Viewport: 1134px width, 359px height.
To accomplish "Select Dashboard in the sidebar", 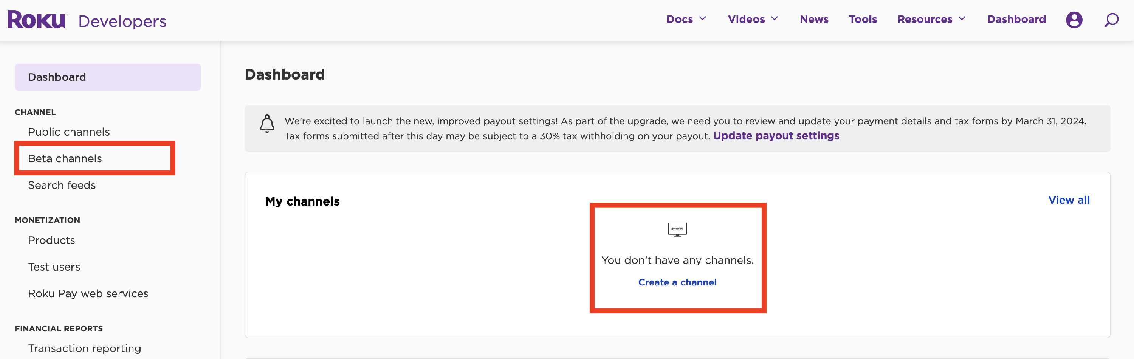I will 108,77.
